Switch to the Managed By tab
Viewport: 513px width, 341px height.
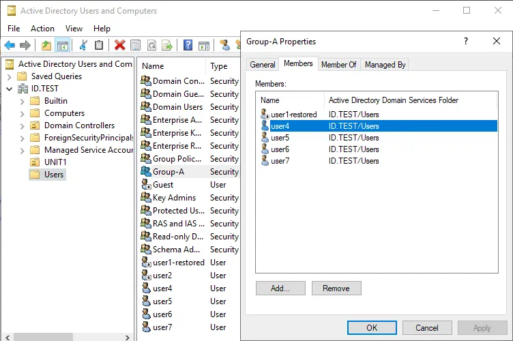tap(385, 65)
